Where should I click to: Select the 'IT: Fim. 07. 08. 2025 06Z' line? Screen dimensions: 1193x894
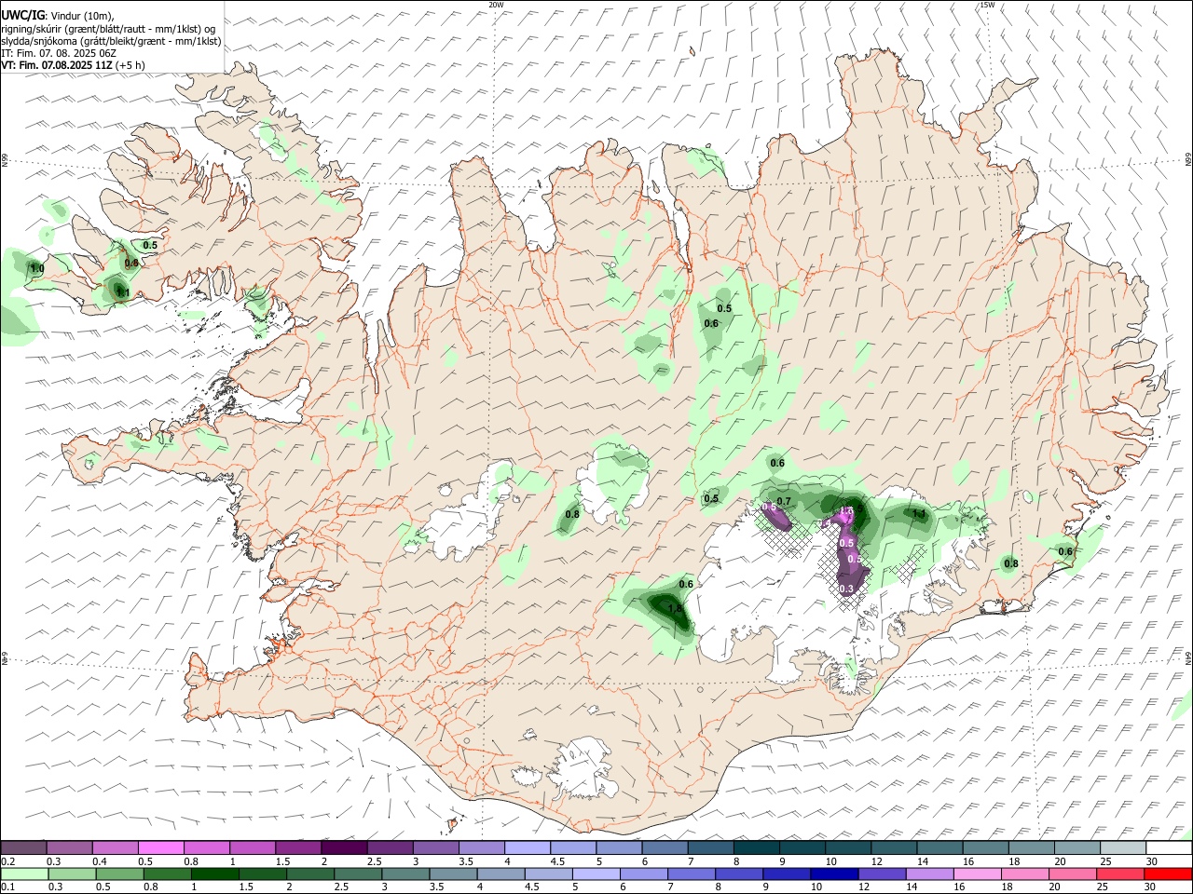point(59,54)
